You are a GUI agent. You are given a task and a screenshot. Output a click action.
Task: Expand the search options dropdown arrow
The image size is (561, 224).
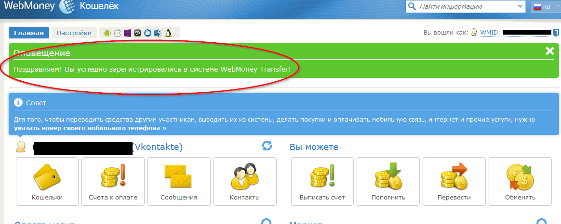click(520, 7)
